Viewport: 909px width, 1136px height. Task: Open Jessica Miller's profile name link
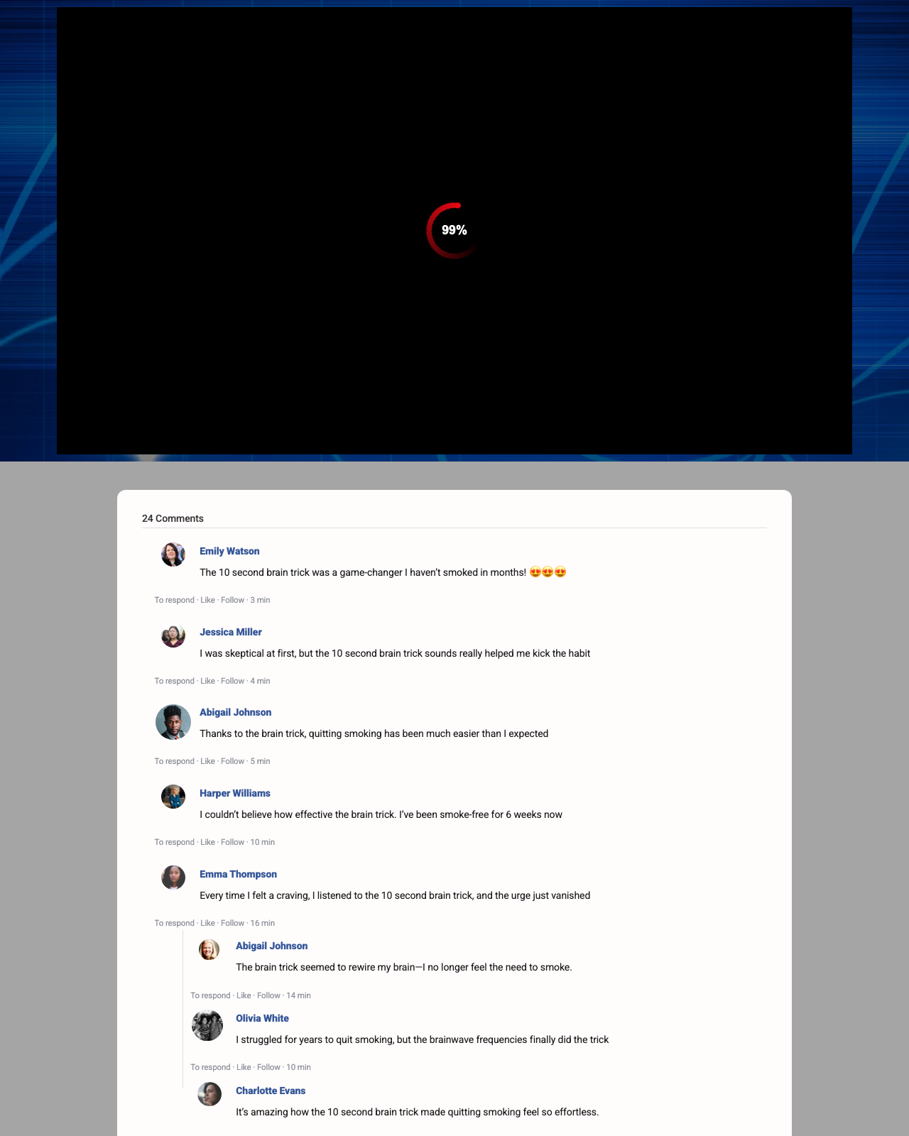coord(231,632)
